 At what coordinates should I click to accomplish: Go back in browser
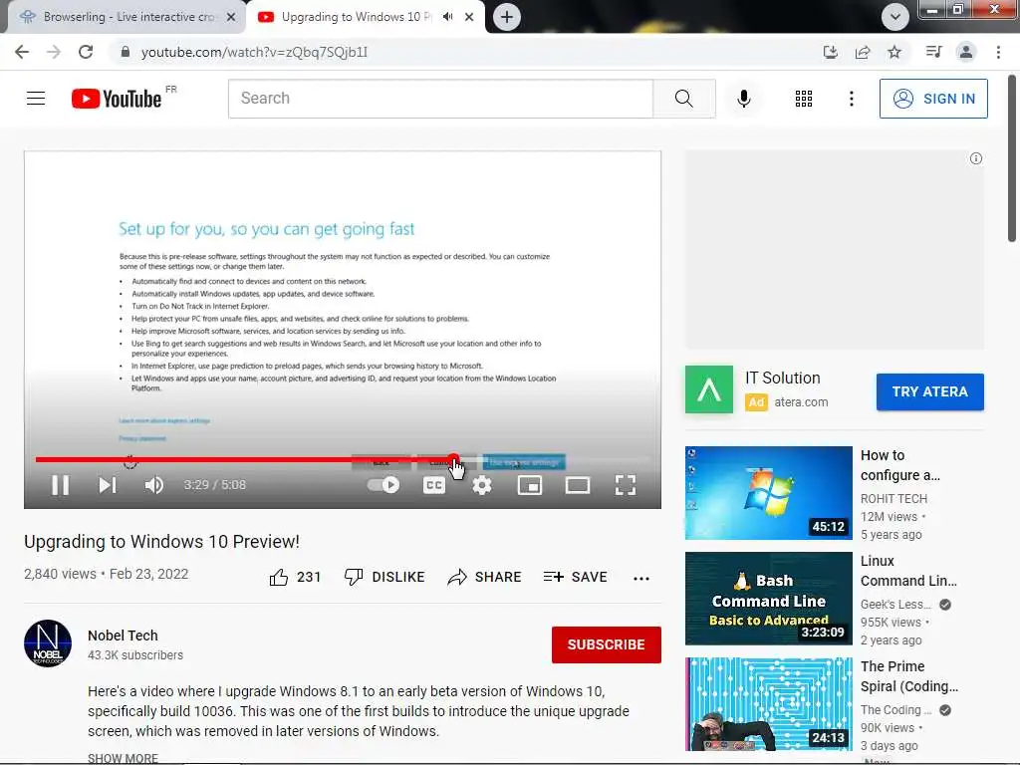point(22,52)
